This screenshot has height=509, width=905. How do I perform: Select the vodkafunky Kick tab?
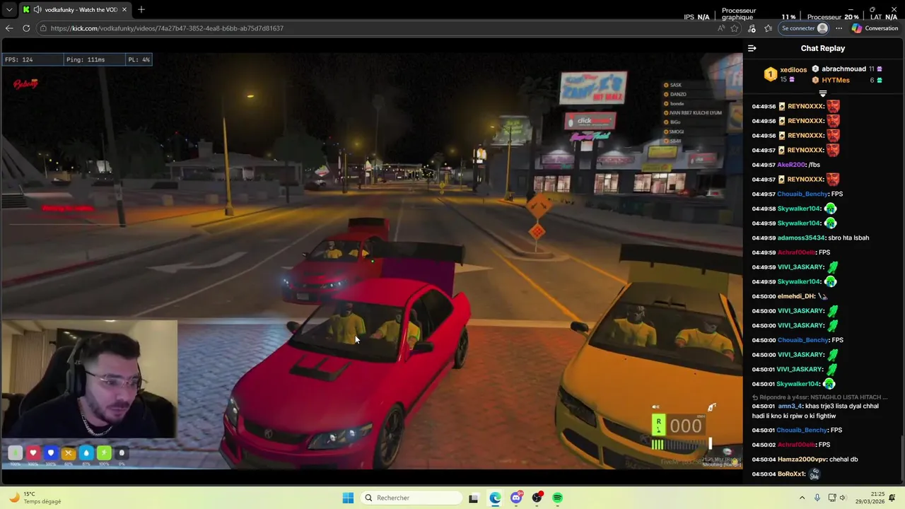[75, 10]
